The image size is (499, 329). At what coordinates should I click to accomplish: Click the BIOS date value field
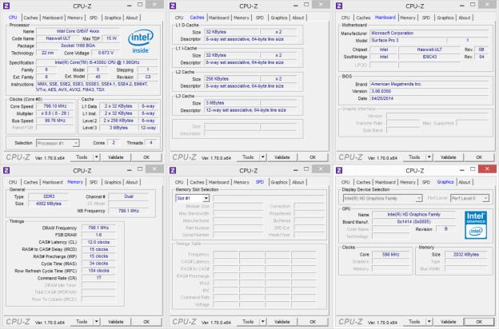pyautogui.click(x=429, y=98)
